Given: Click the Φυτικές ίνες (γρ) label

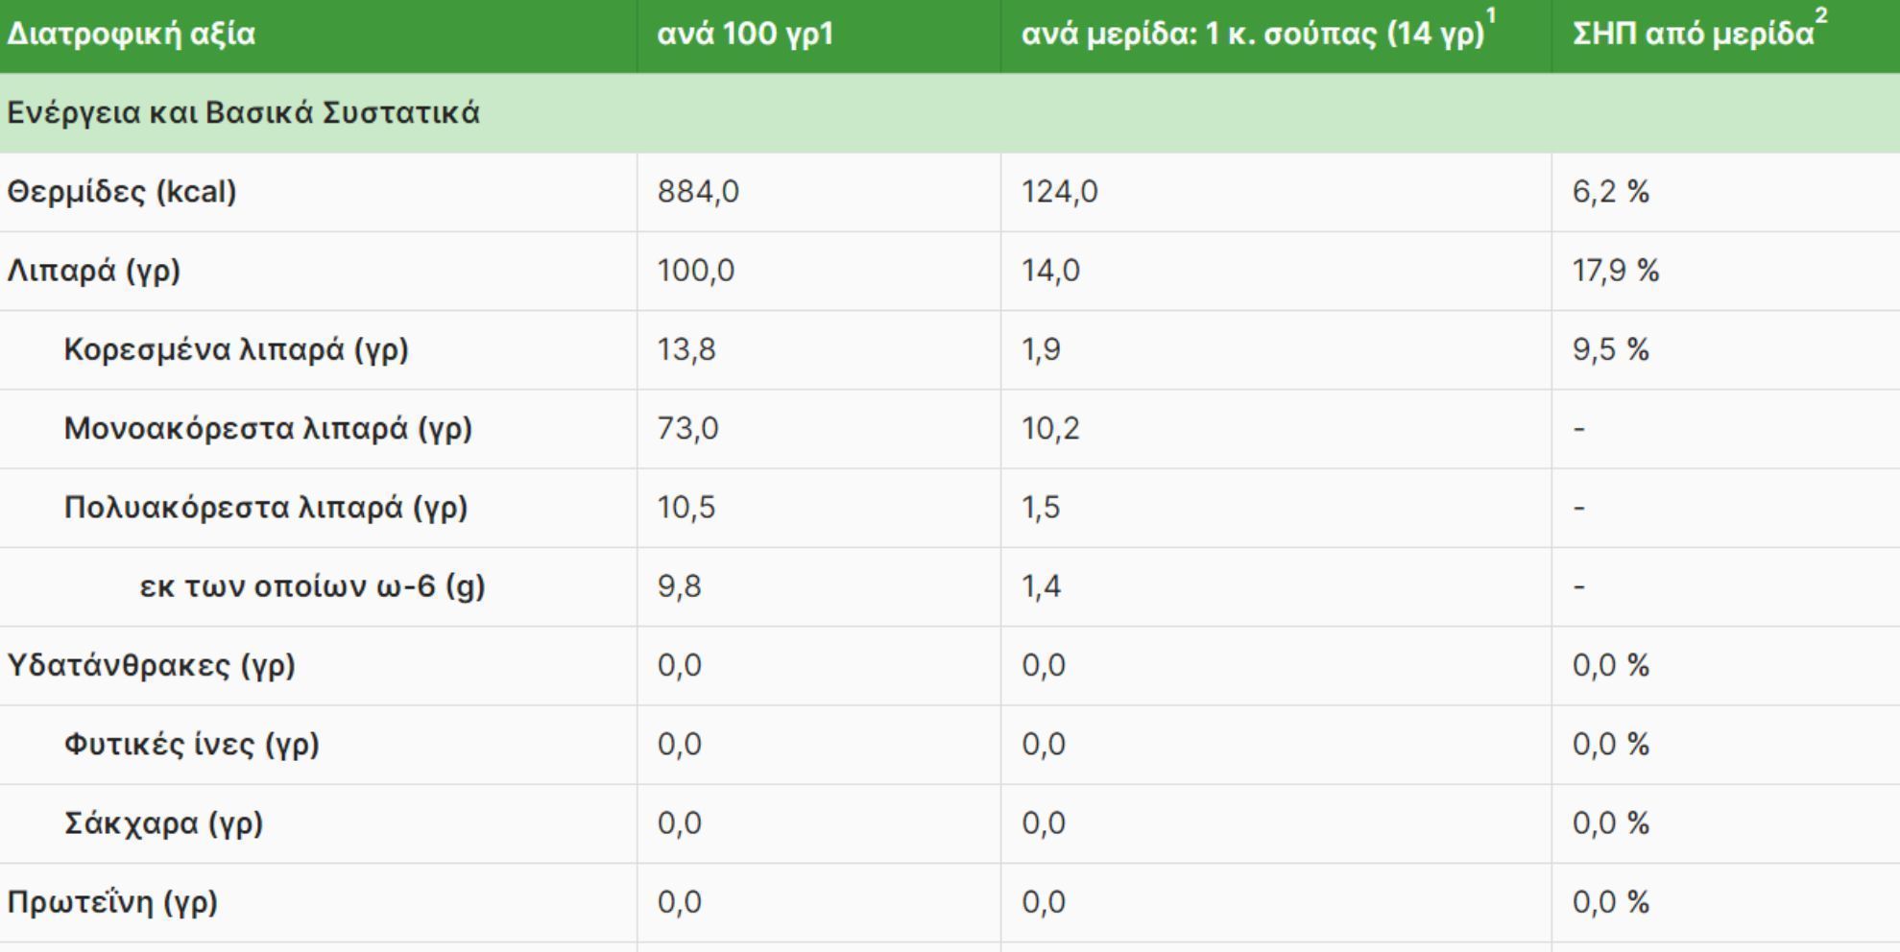Looking at the screenshot, I should [192, 744].
